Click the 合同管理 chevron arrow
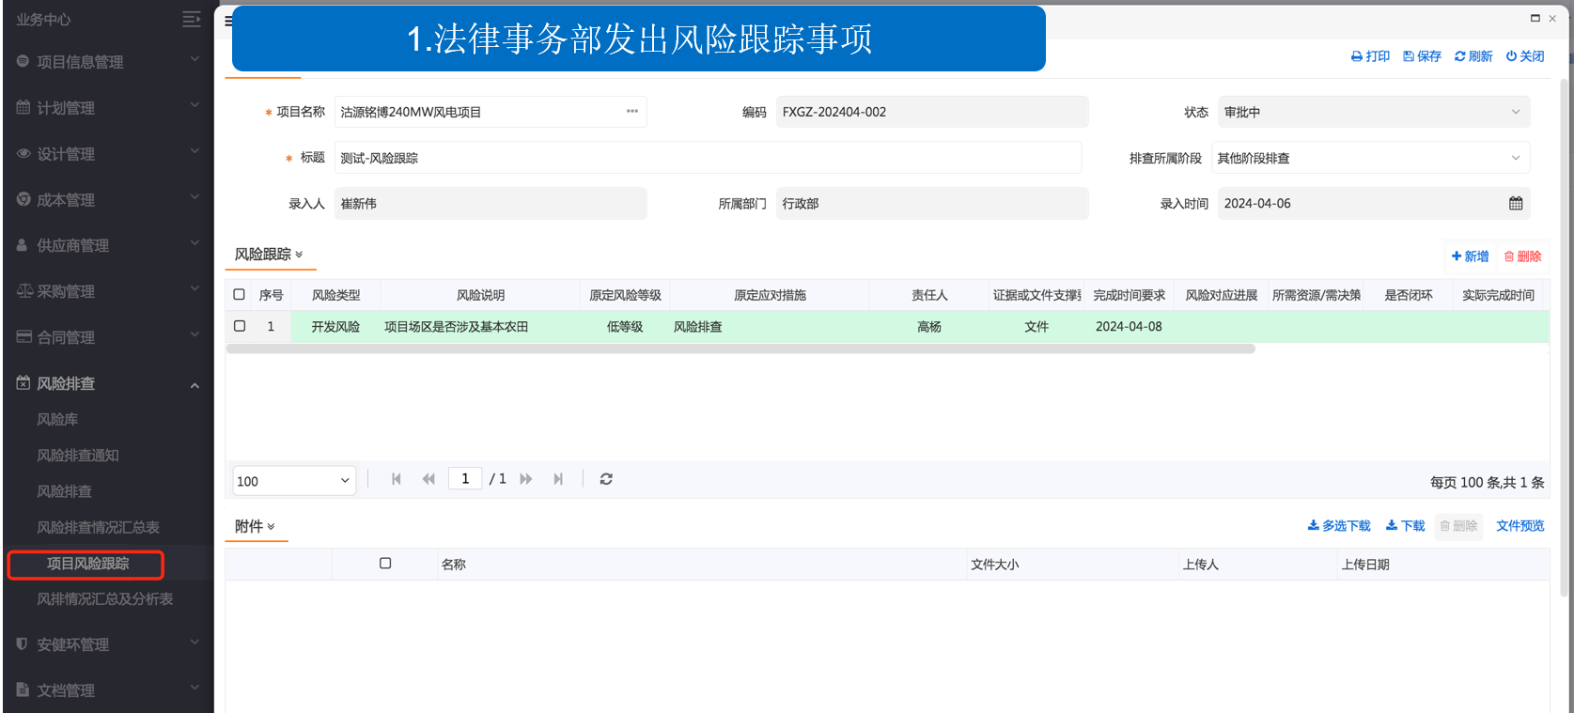This screenshot has width=1574, height=713. [195, 335]
